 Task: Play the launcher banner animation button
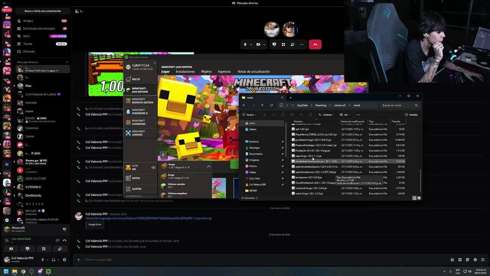[163, 155]
